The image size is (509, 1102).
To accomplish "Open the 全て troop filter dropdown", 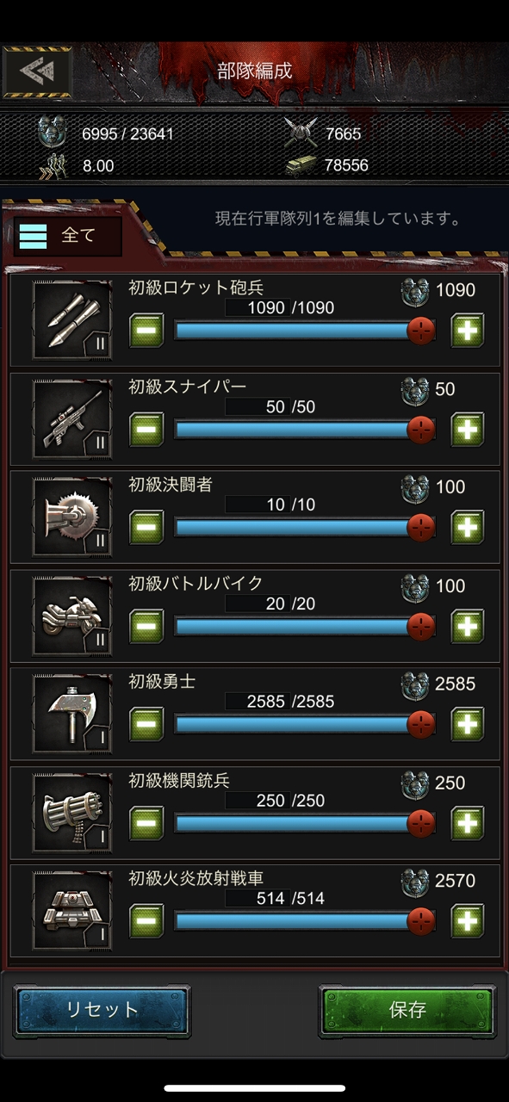I will tap(67, 236).
